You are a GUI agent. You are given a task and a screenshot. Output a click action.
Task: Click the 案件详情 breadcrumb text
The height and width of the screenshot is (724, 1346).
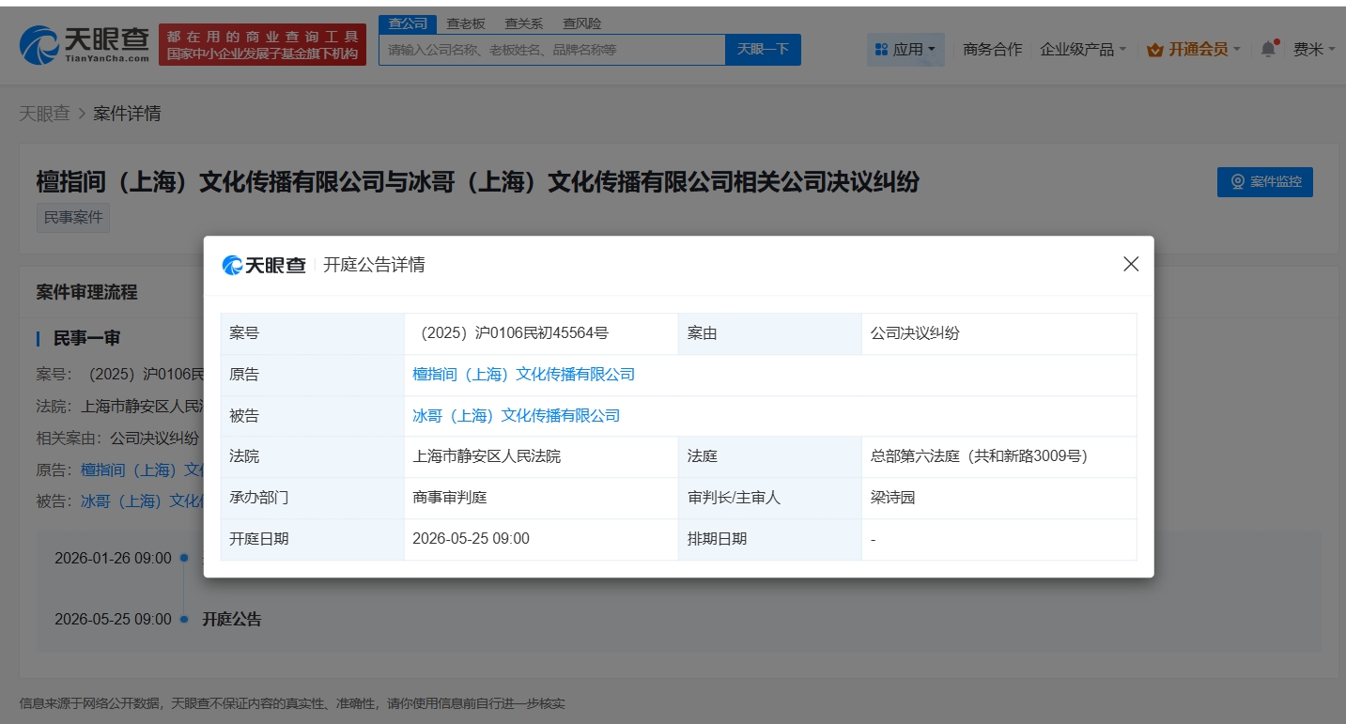(127, 114)
